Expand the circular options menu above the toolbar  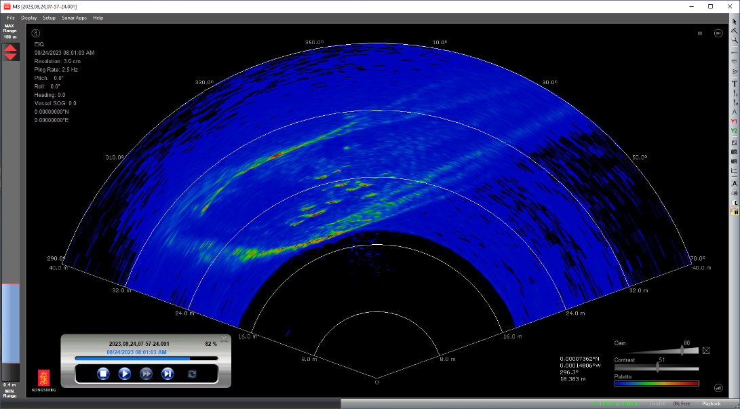pos(718,33)
